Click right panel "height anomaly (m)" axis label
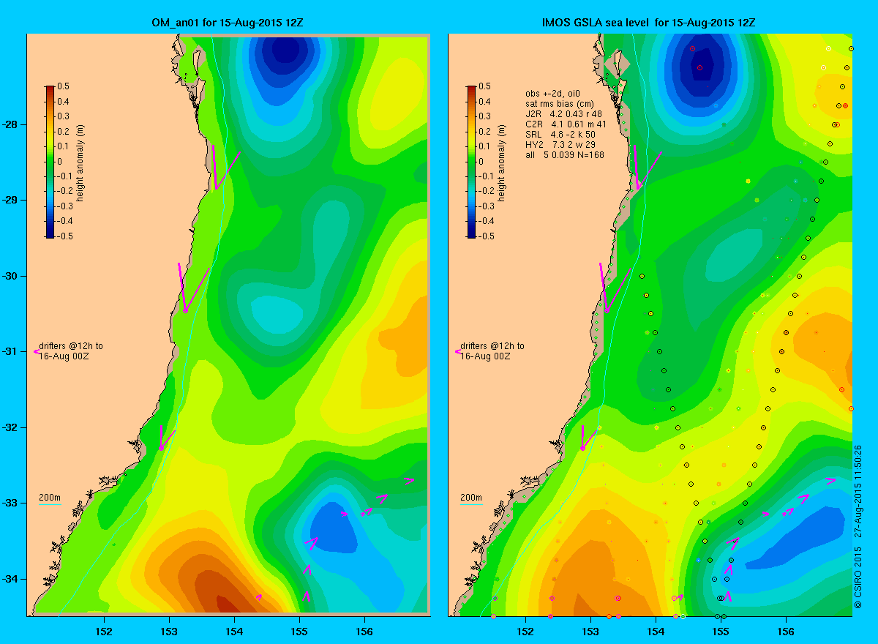This screenshot has width=878, height=644. [x=503, y=162]
